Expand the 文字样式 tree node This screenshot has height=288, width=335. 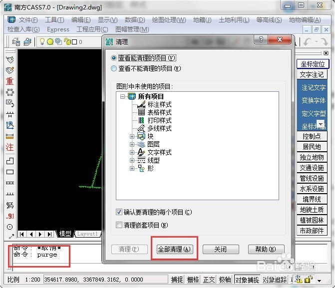coord(132,153)
